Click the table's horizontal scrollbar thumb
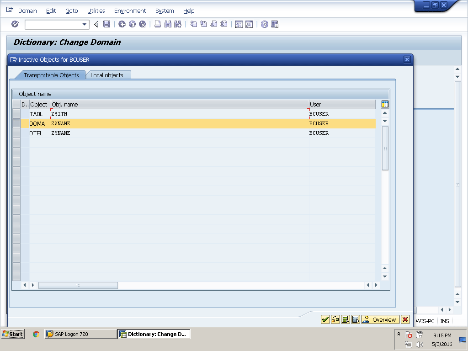 [78, 285]
